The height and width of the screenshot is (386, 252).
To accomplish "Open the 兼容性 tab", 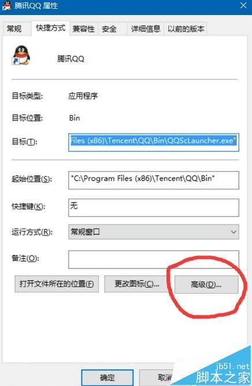I will click(84, 29).
